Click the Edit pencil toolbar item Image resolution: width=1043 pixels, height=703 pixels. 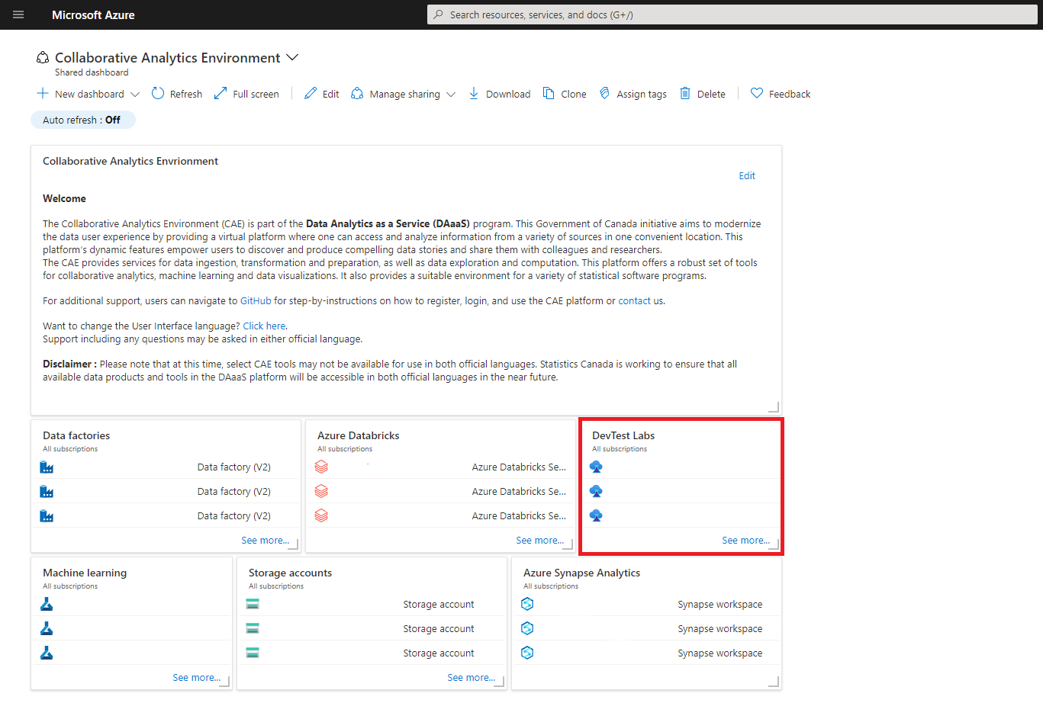(x=321, y=94)
